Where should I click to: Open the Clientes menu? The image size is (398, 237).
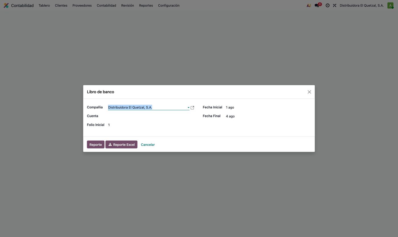pyautogui.click(x=61, y=5)
